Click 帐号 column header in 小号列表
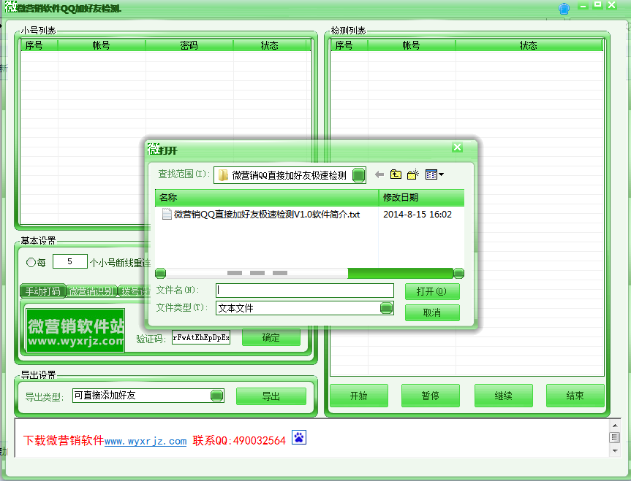 (102, 45)
